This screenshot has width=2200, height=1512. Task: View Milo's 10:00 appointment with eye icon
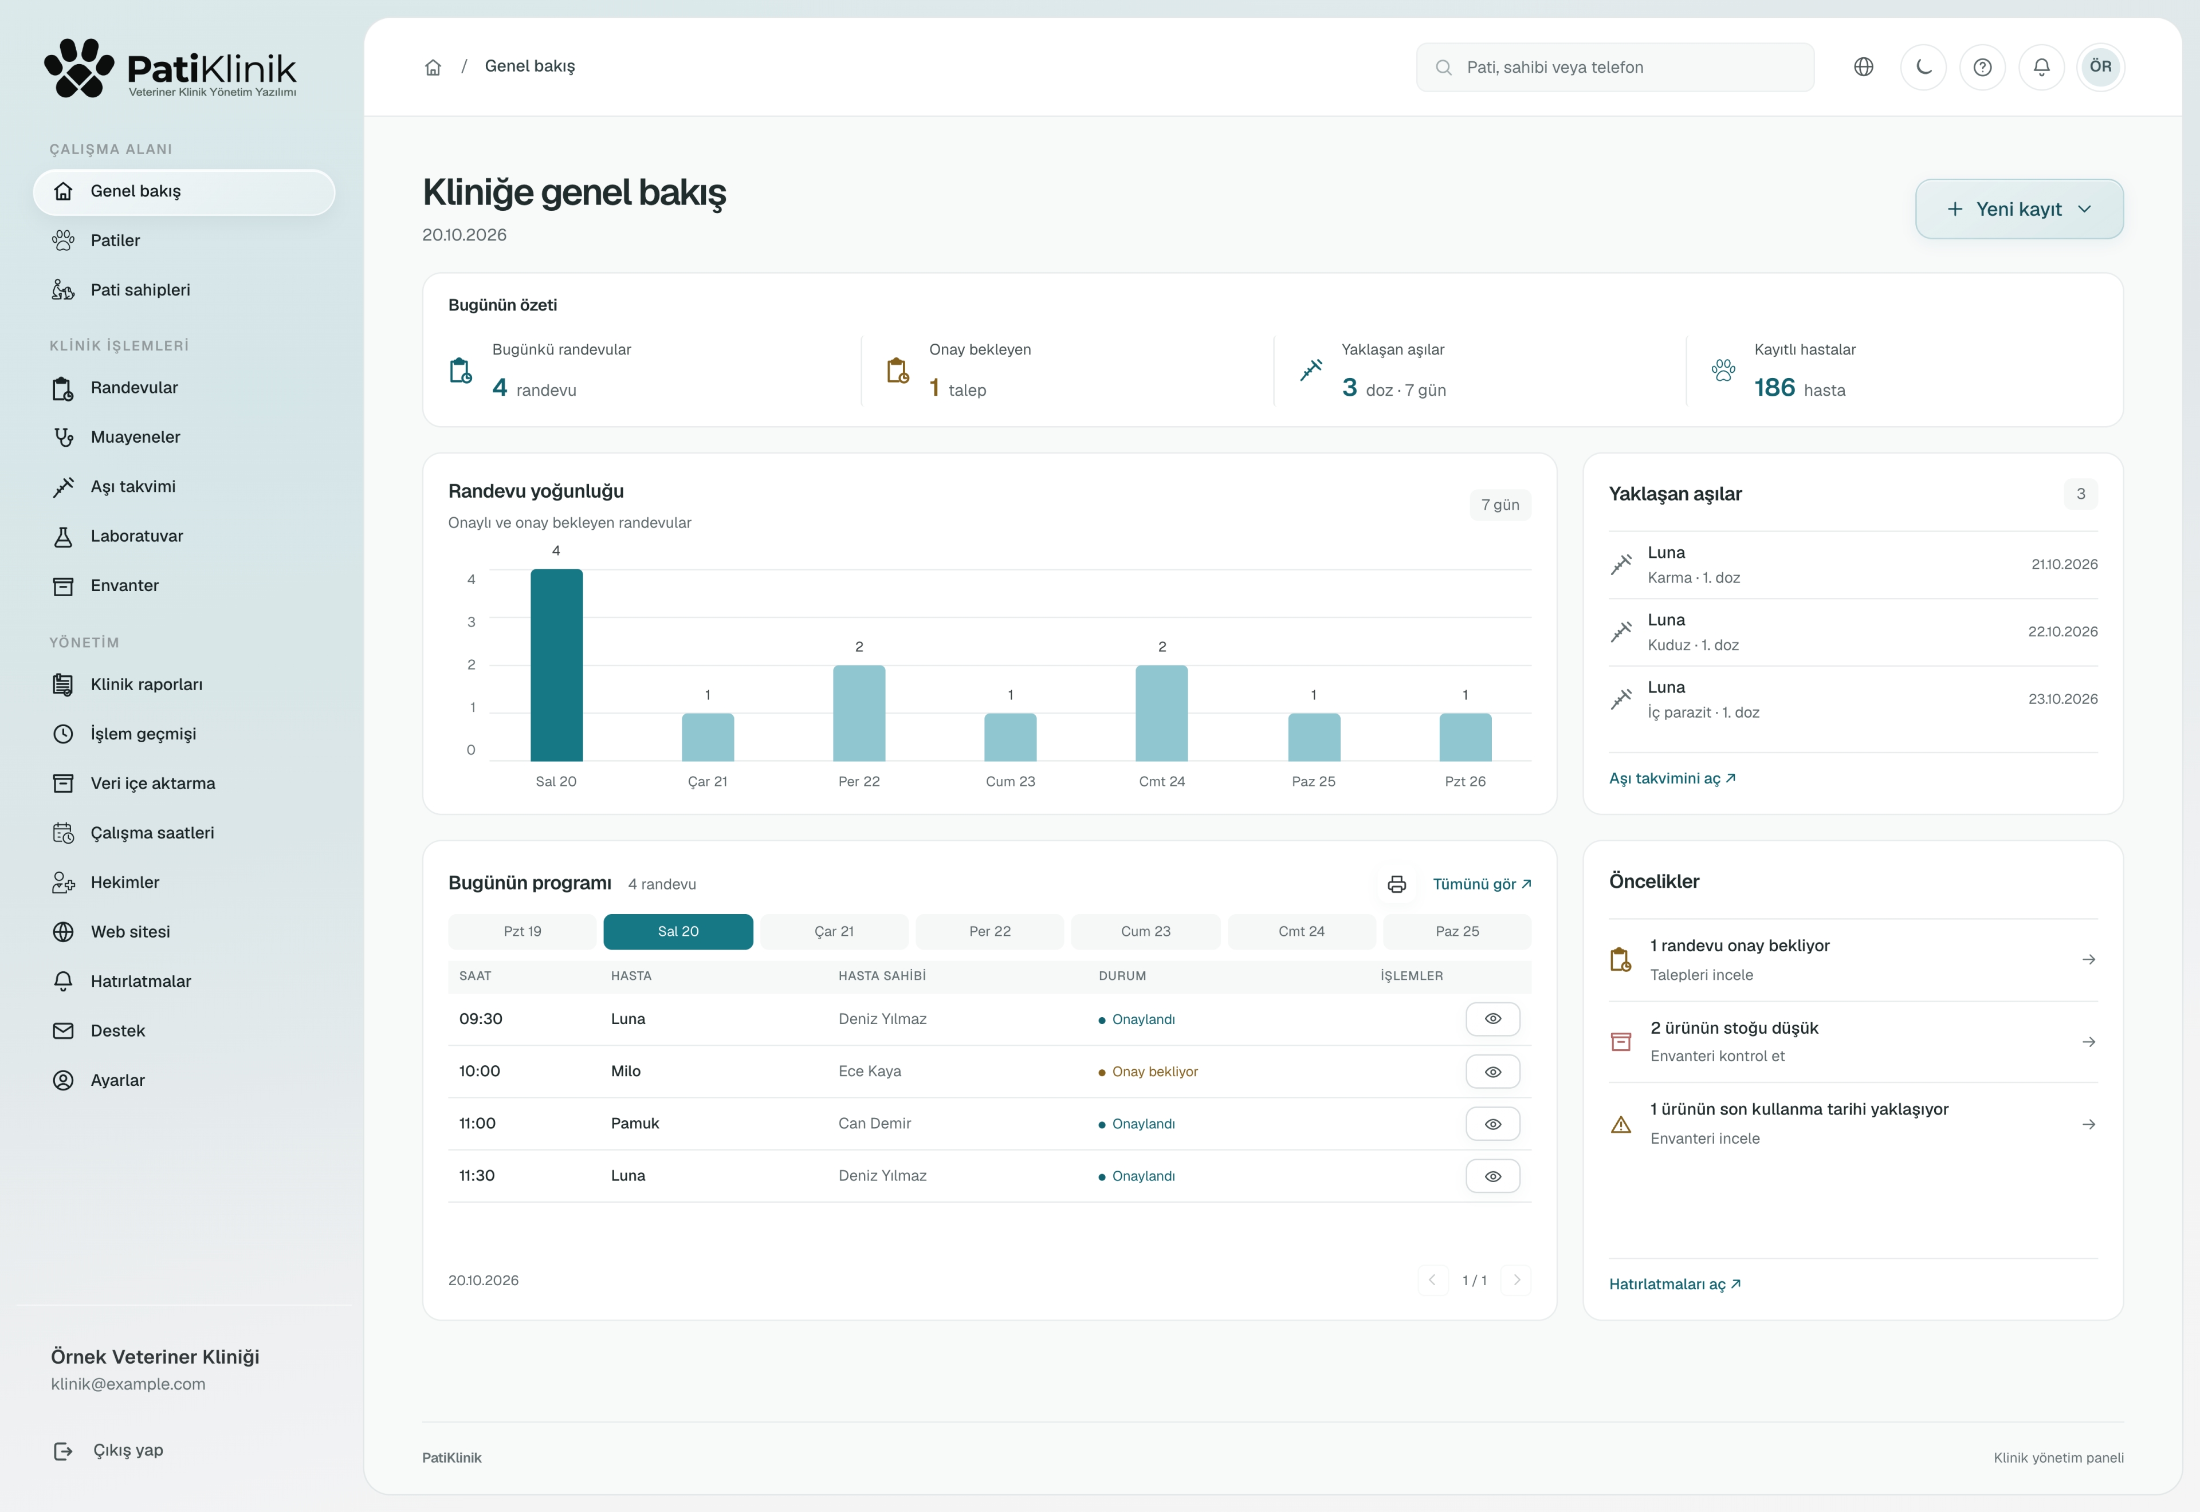point(1493,1072)
